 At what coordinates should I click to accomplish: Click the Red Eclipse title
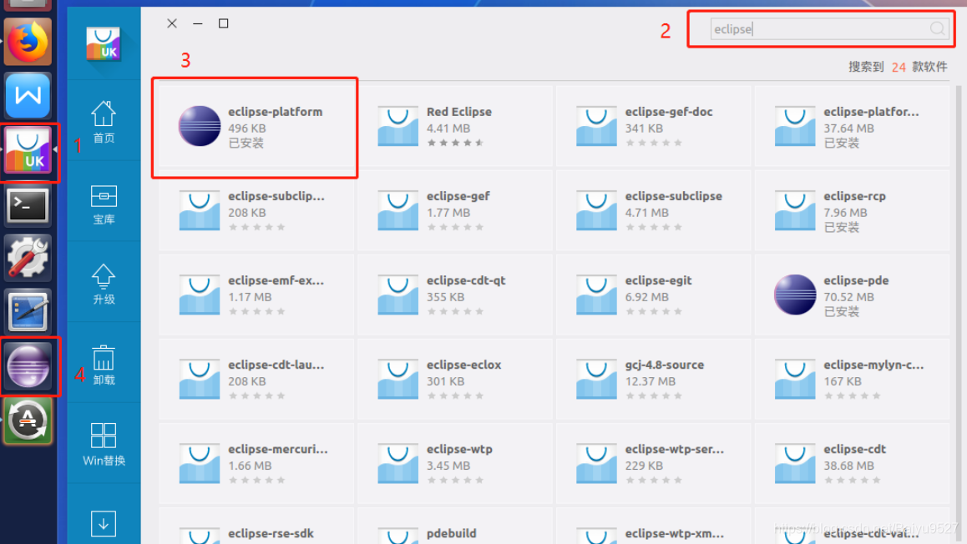pyautogui.click(x=458, y=112)
